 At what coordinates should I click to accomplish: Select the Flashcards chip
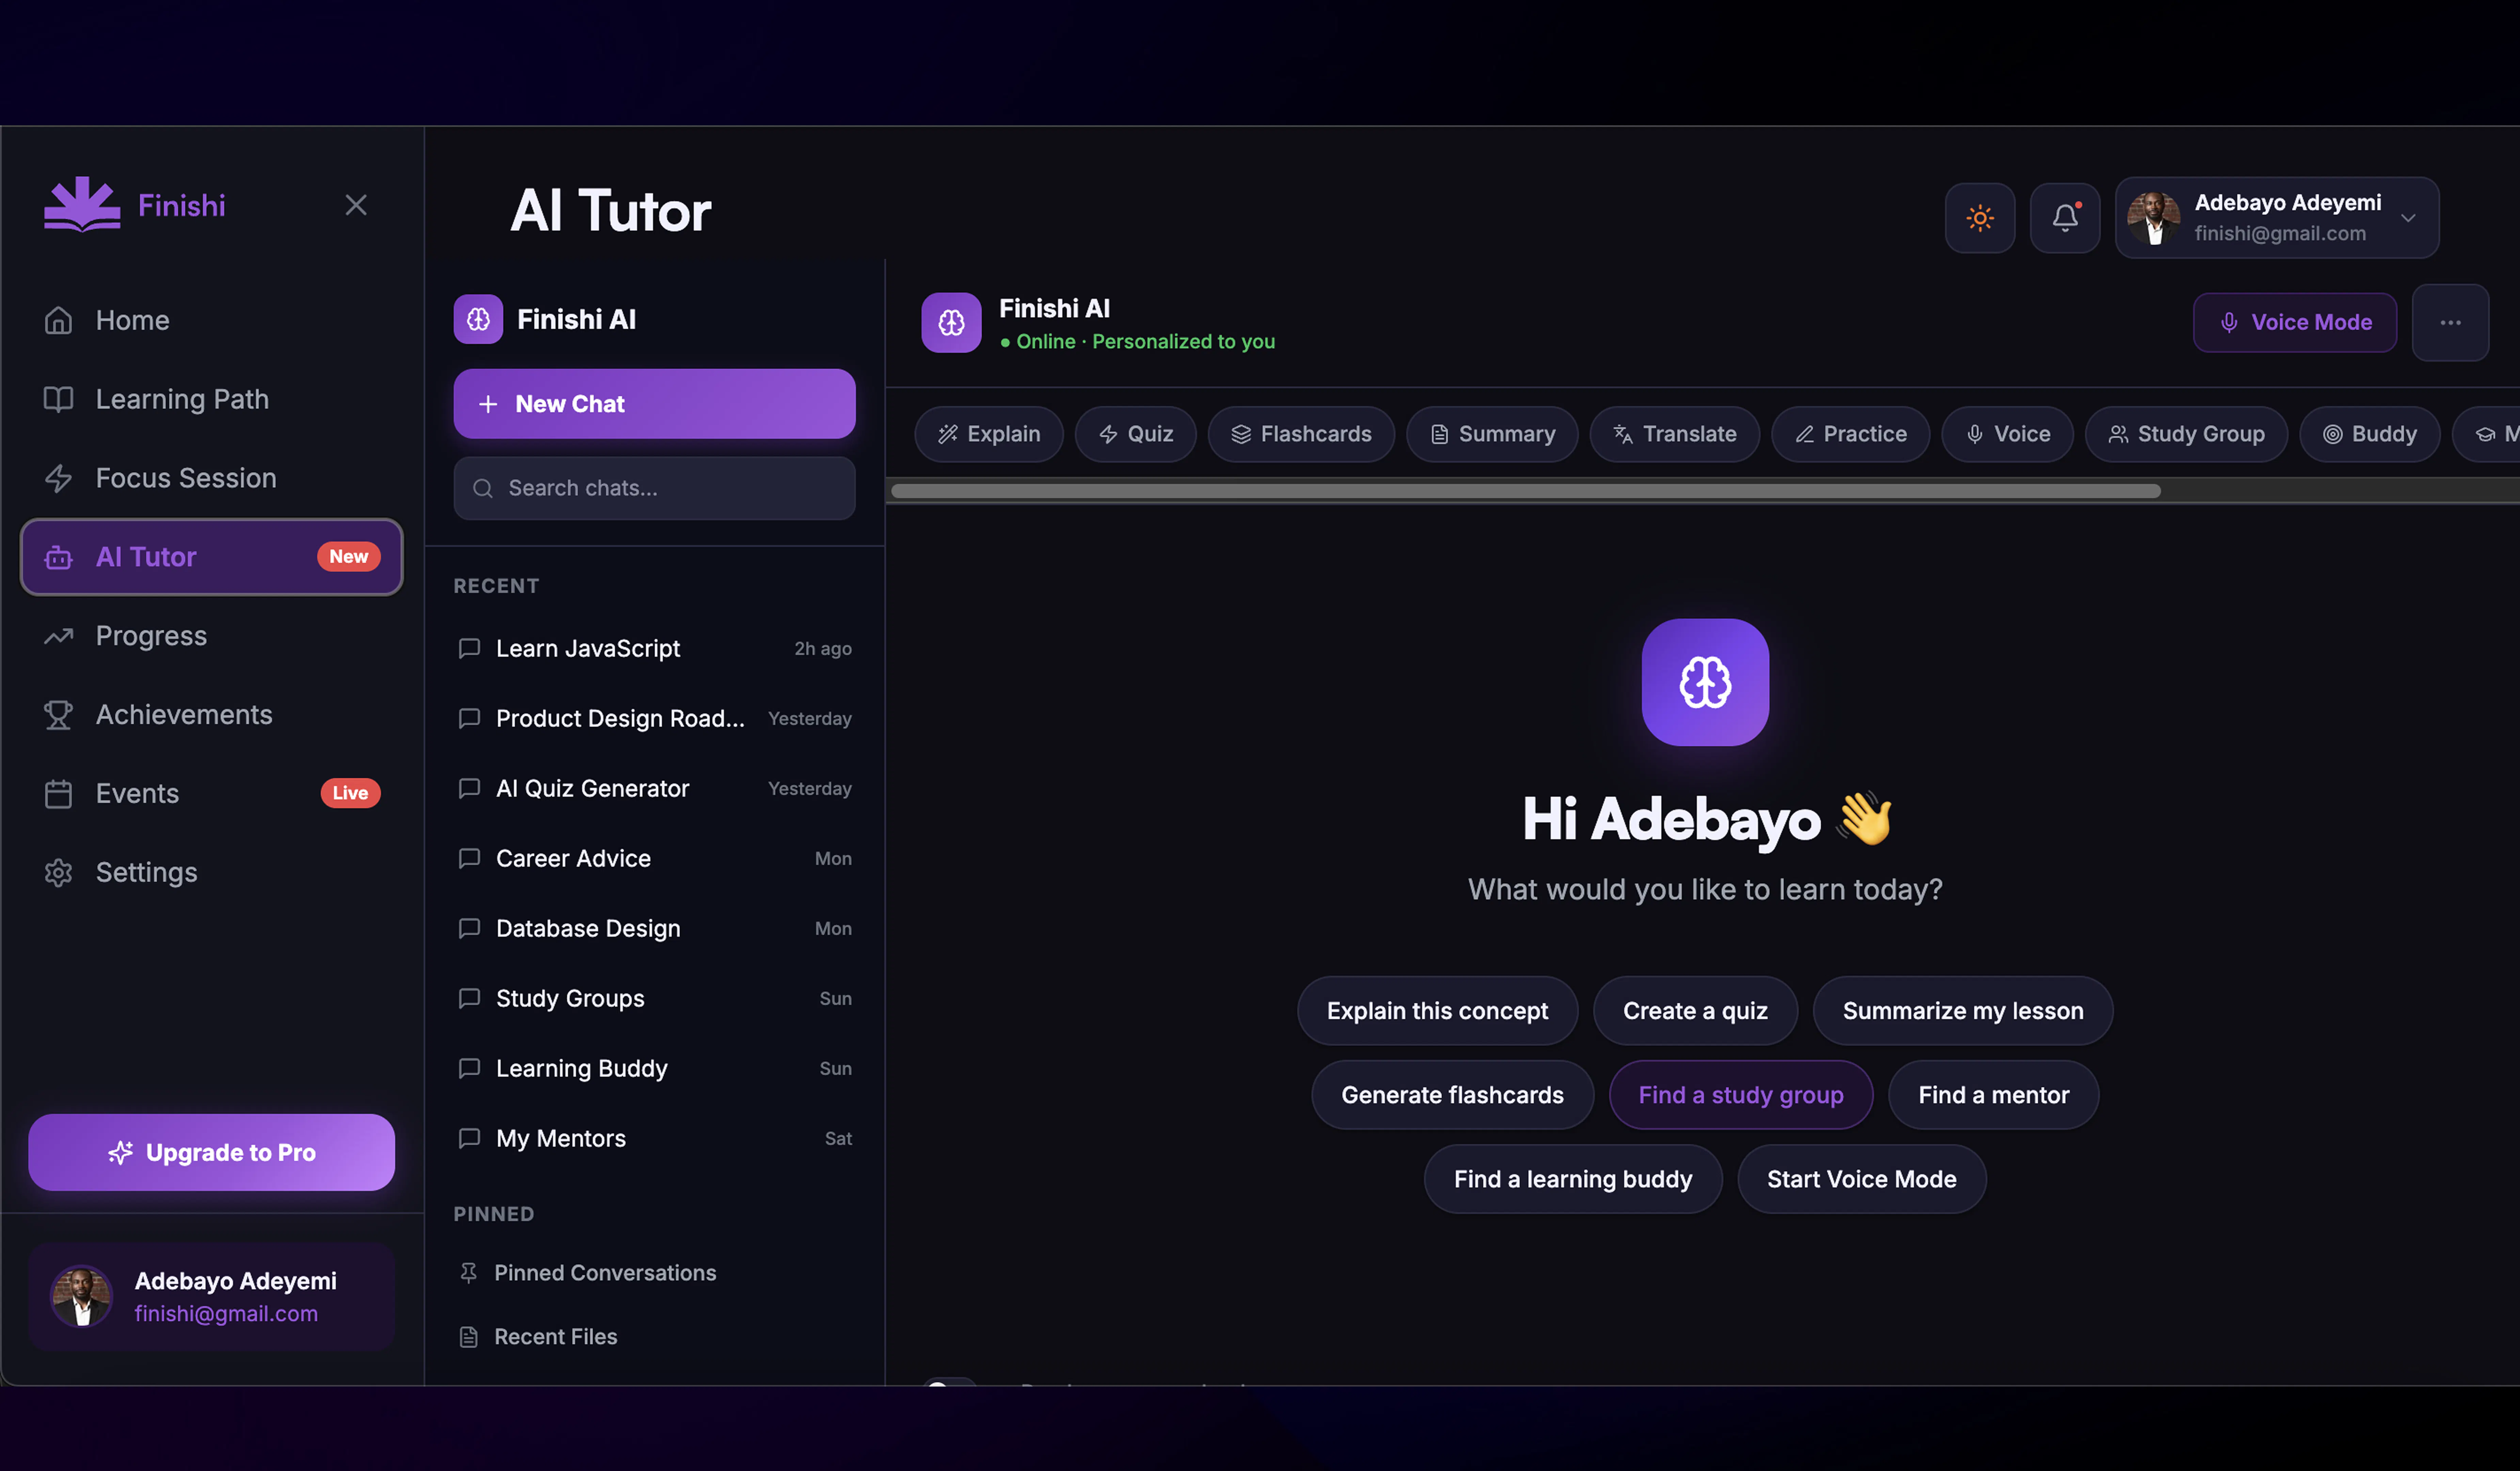[1301, 434]
